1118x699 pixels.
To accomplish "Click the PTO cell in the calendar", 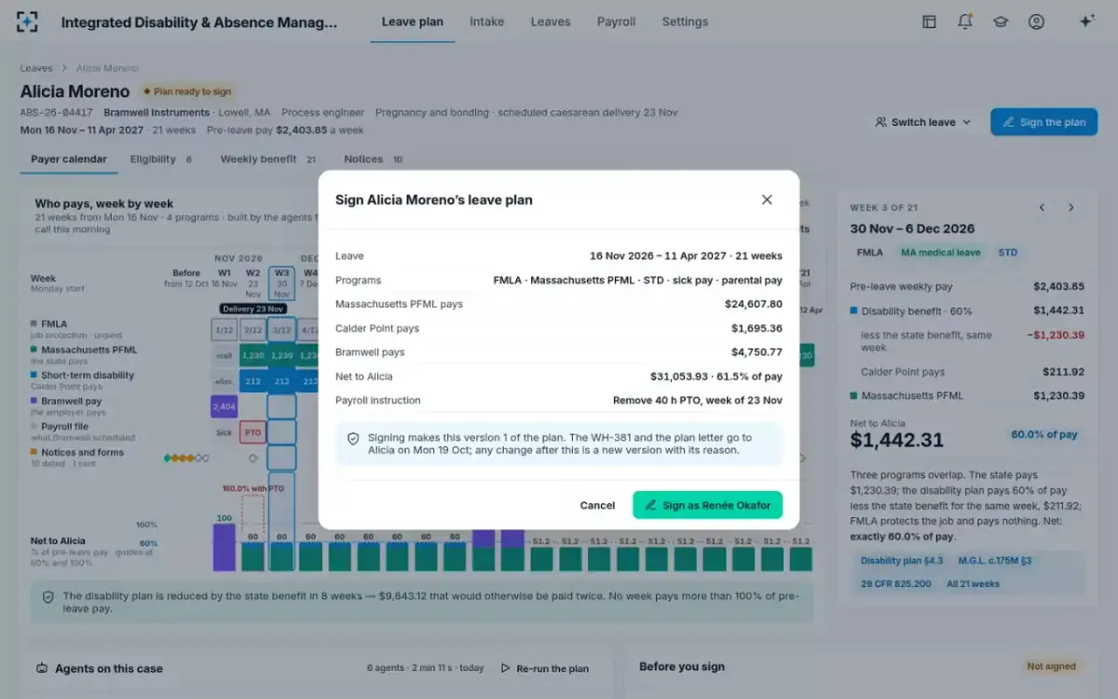I will [x=252, y=432].
